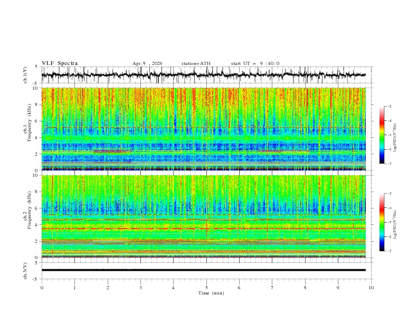Click the ch.1 colorbar "log(PSD)(V²/Hz)" label
Image resolution: width=418 pixels, height=323 pixels.
point(395,138)
